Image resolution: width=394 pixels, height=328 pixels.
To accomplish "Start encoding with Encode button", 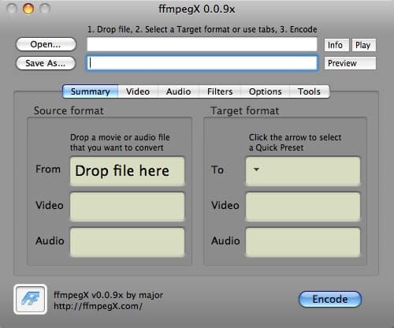I will point(330,299).
